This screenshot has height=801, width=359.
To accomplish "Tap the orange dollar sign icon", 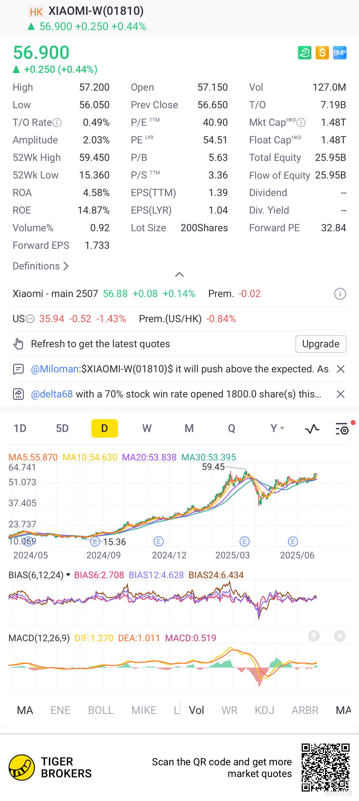I will (322, 52).
